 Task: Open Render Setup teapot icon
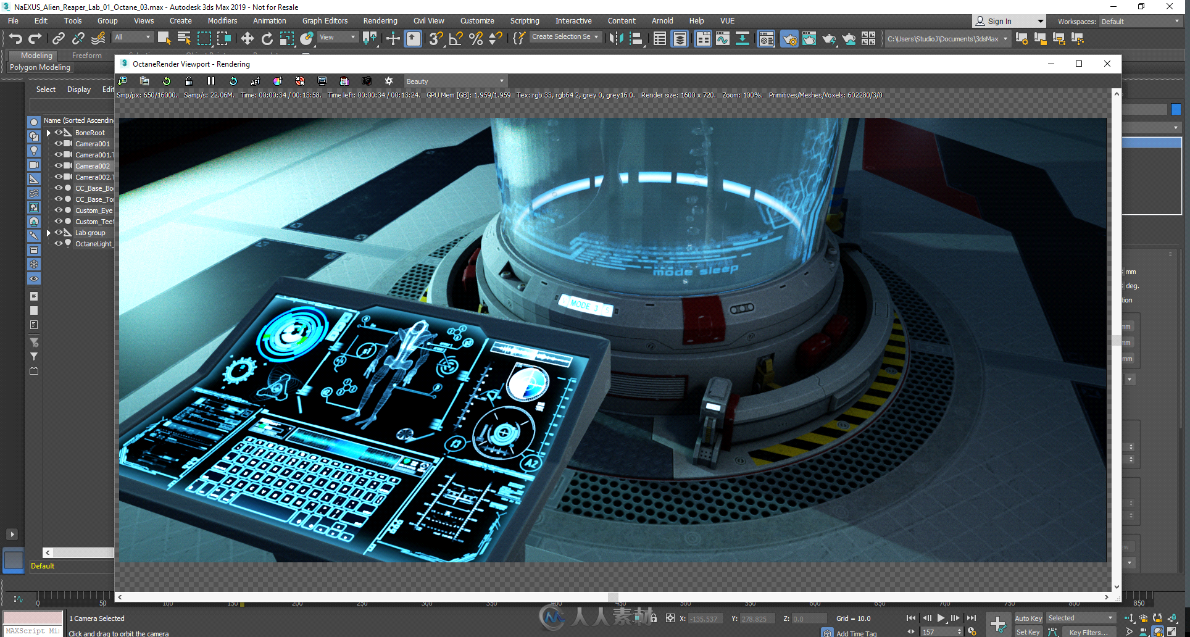click(789, 39)
